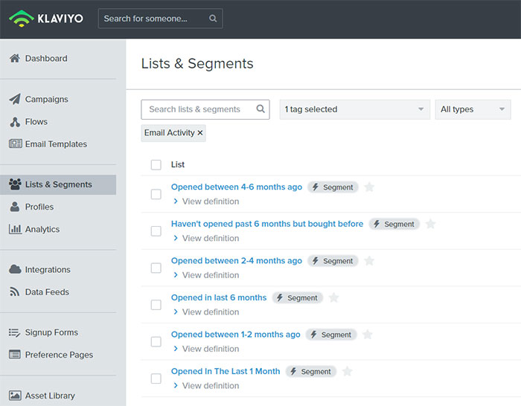The image size is (521, 406).
Task: Expand View definition for Haven't opened past 6 months
Action: [206, 239]
